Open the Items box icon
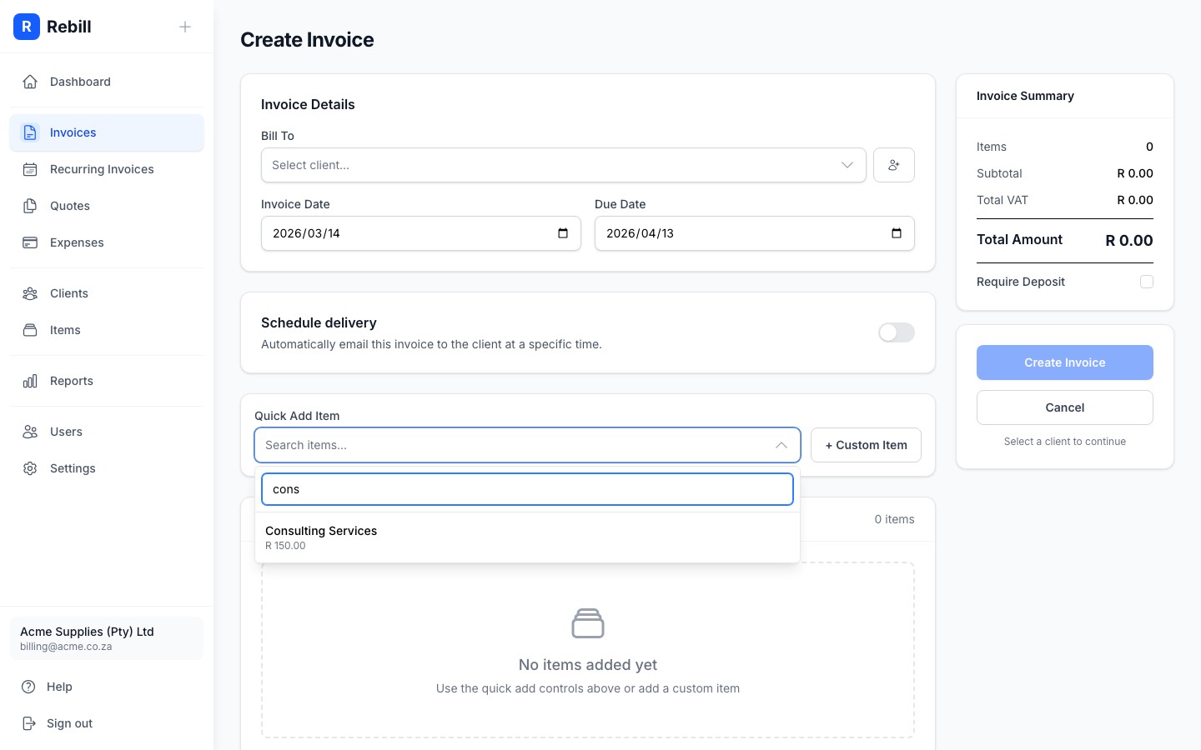The height and width of the screenshot is (750, 1201). pyautogui.click(x=30, y=330)
